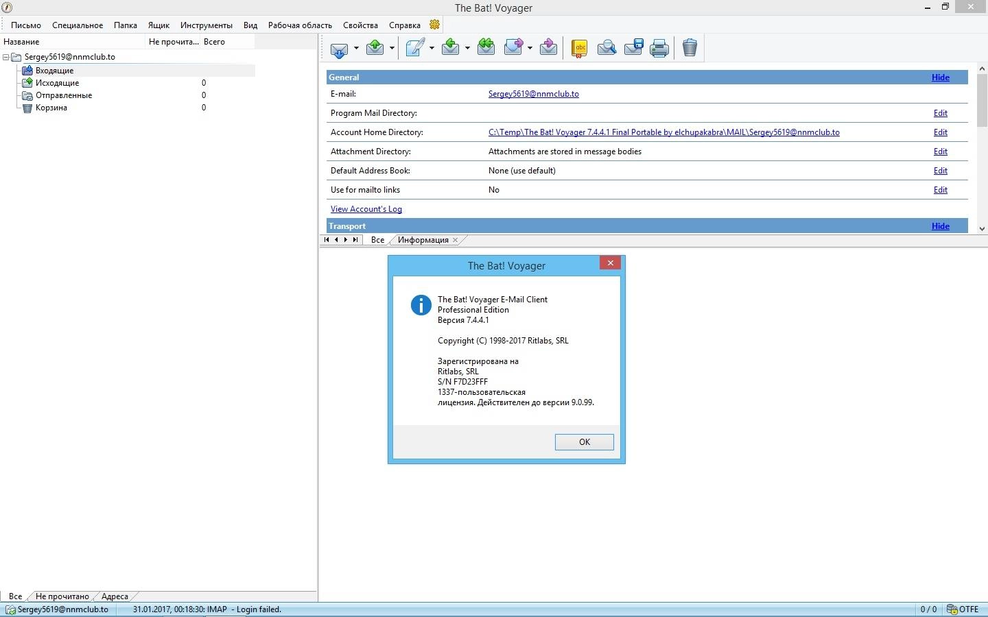Open the dropdown arrow beside the get-mail icon
Viewport: 988px width, 617px height.
point(356,48)
